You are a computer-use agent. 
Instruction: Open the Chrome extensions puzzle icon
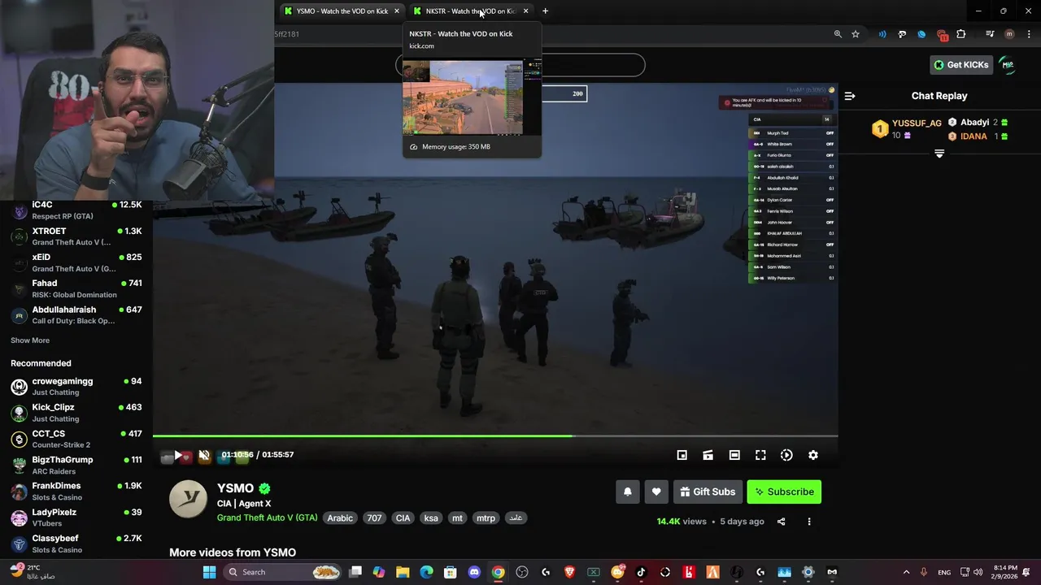tap(961, 34)
